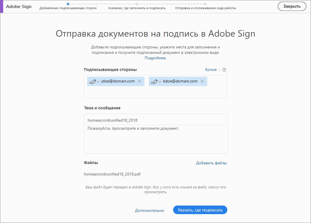Open the role dropdown for kdoe@domain.com
Image resolution: width=311 pixels, height=223 pixels.
pos(159,81)
